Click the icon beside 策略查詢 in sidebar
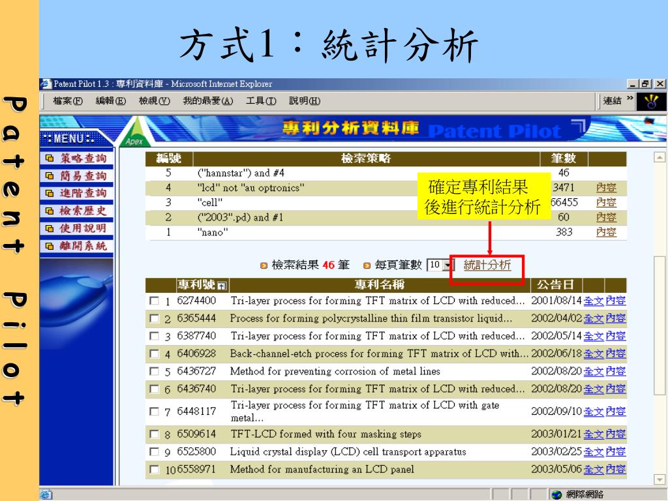668x501 pixels. click(50, 158)
